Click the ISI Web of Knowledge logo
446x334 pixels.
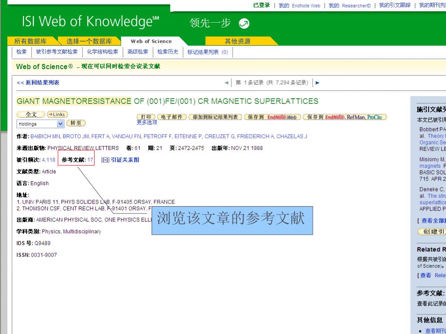click(91, 22)
